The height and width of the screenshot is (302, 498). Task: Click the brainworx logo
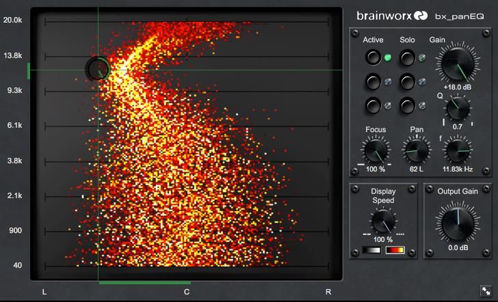tap(392, 16)
